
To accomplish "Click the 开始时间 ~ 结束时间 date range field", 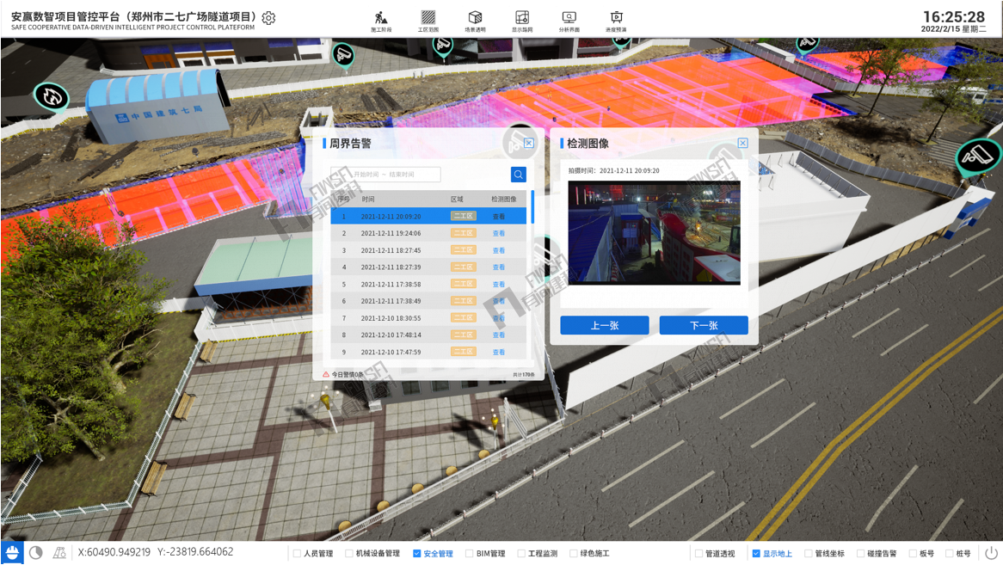I will pyautogui.click(x=385, y=175).
